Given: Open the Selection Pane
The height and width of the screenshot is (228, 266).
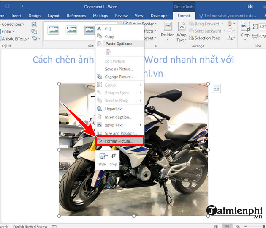Looking at the screenshot, I should (204, 38).
